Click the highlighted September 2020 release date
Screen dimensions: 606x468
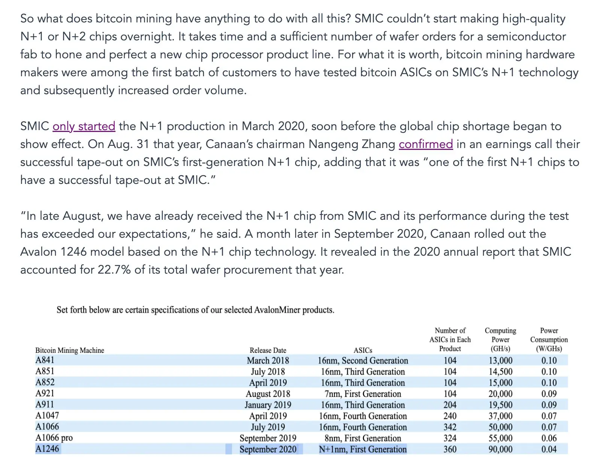268,449
